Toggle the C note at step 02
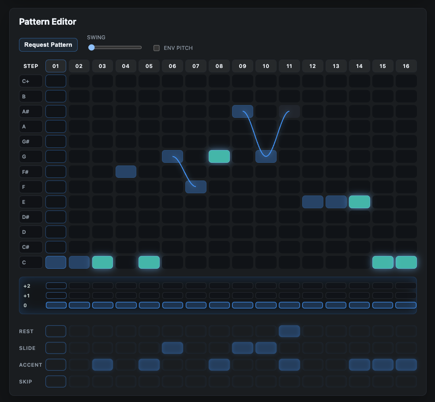The width and height of the screenshot is (435, 402). point(79,262)
